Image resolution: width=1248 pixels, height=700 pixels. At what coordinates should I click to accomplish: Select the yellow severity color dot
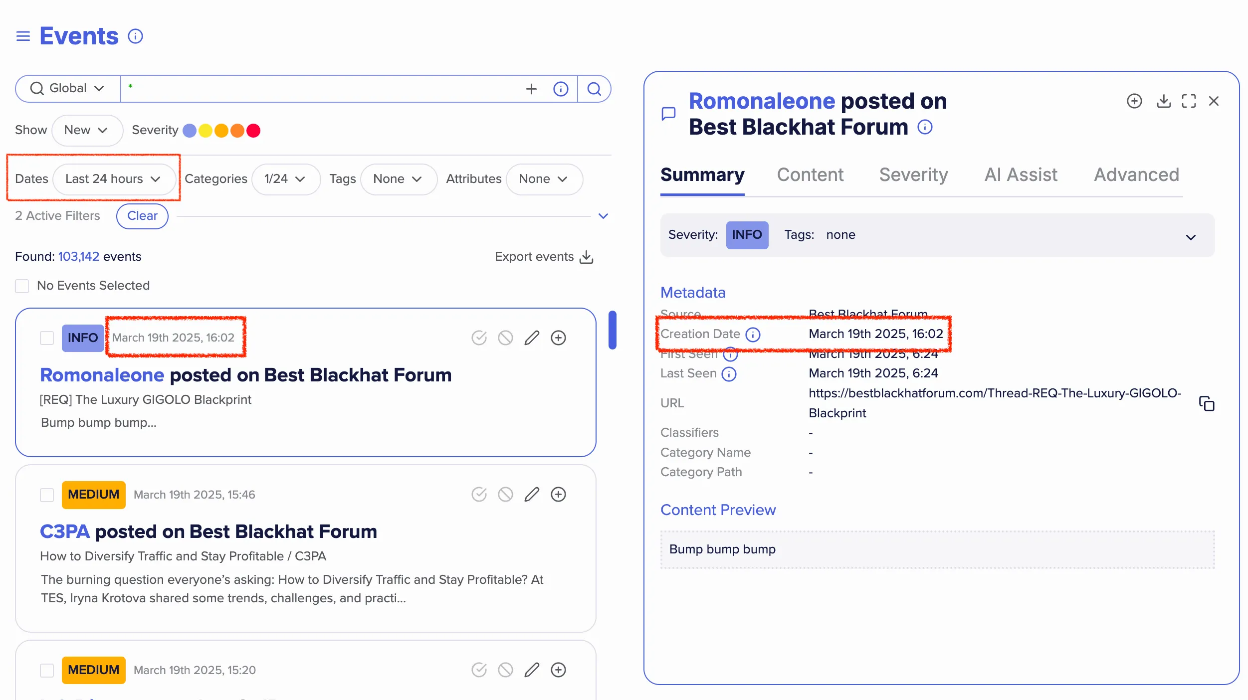click(x=206, y=131)
